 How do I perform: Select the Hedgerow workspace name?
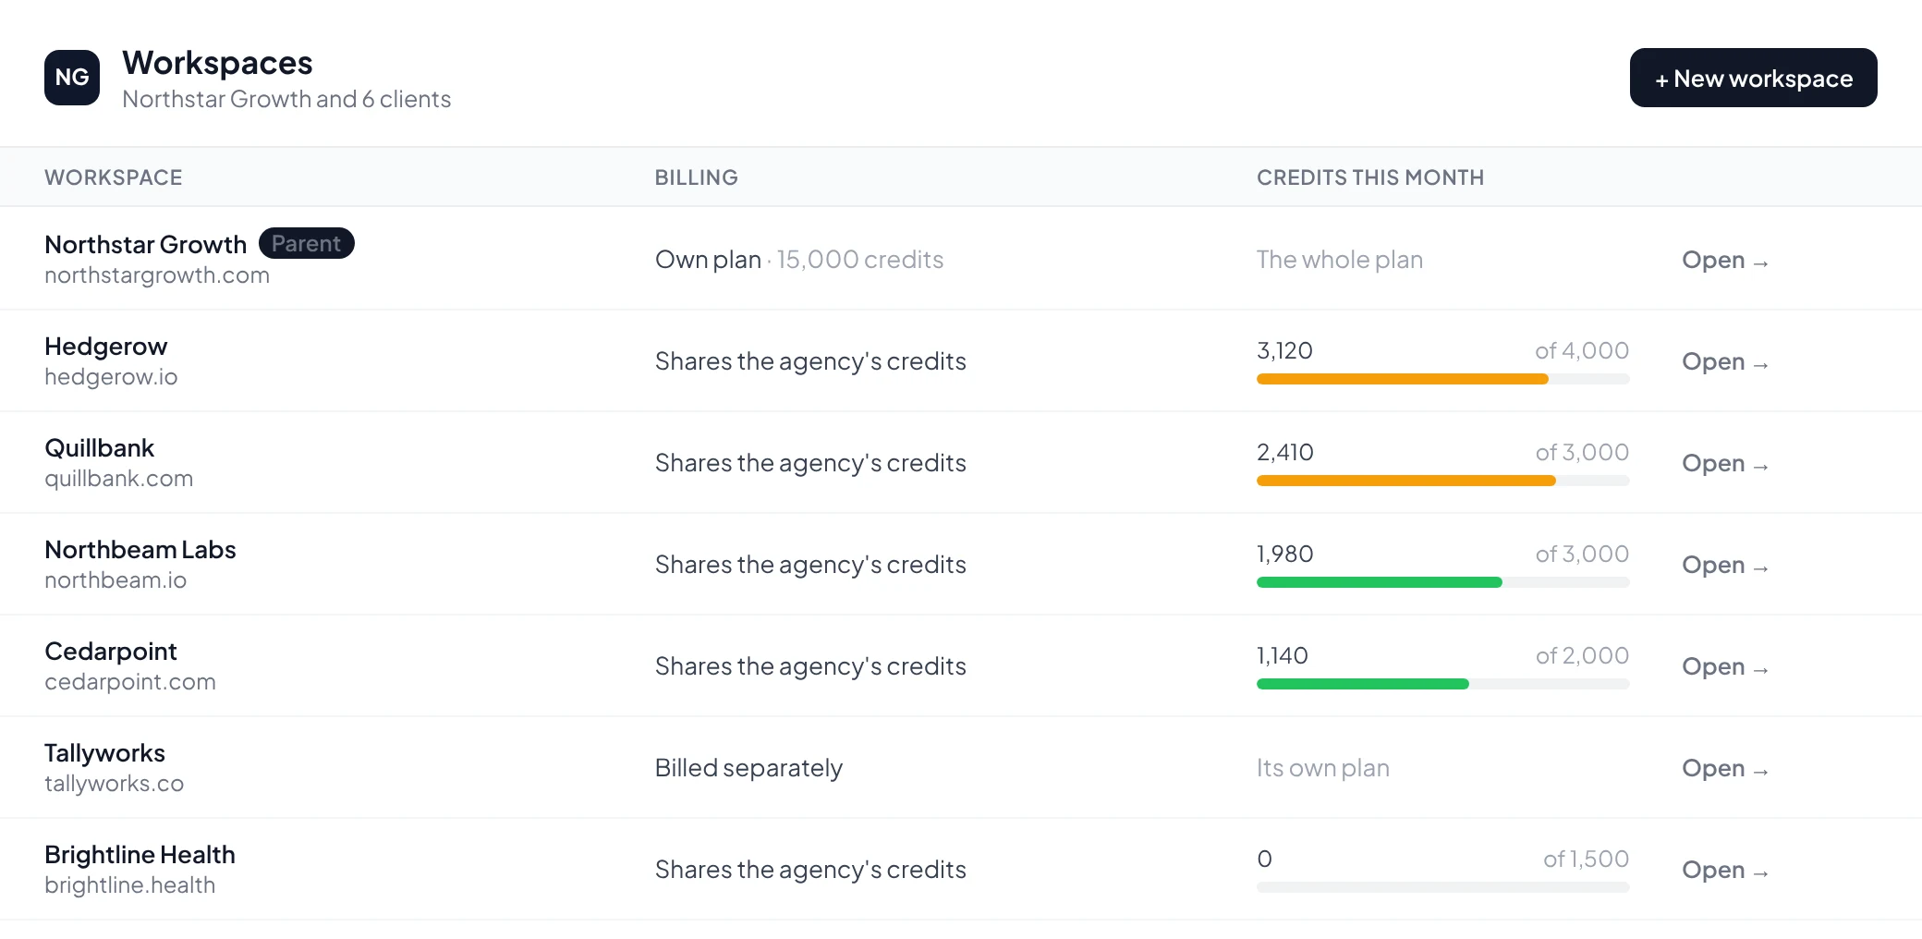105,347
